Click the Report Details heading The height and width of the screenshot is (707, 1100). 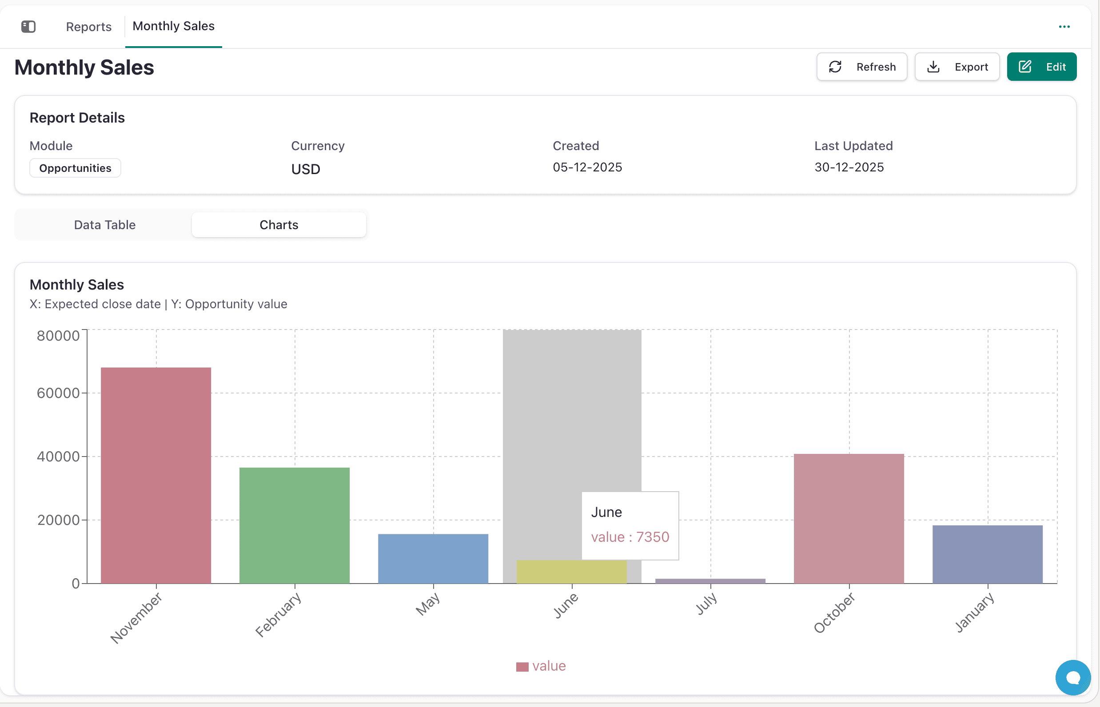(77, 118)
